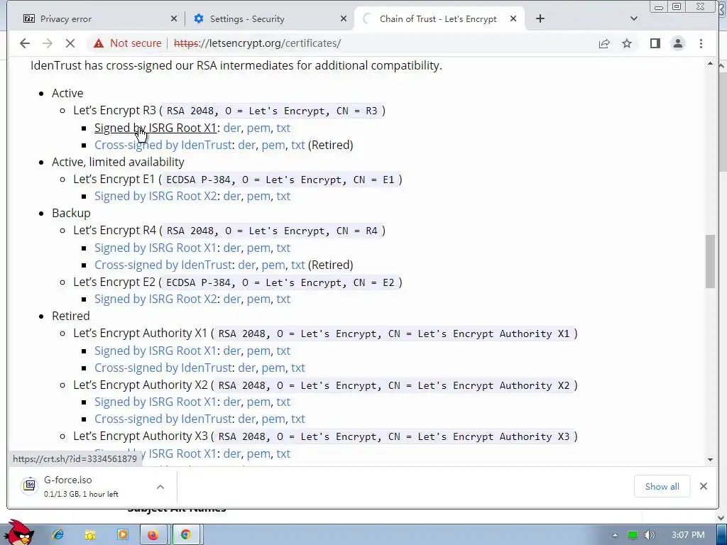
Task: Open the media player taskbar icon
Action: [122, 534]
